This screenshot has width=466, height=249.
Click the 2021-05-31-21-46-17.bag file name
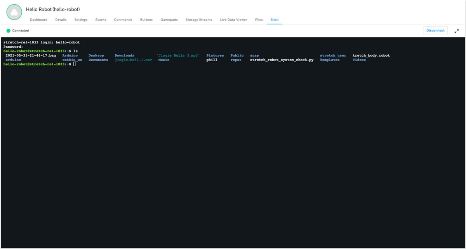coord(31,55)
